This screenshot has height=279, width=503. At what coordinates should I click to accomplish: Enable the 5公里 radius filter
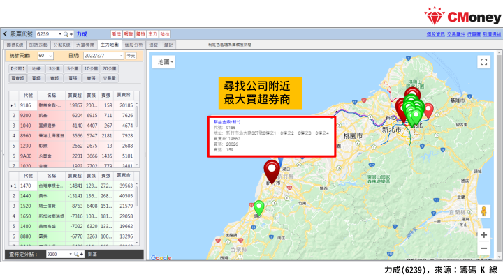[73, 68]
